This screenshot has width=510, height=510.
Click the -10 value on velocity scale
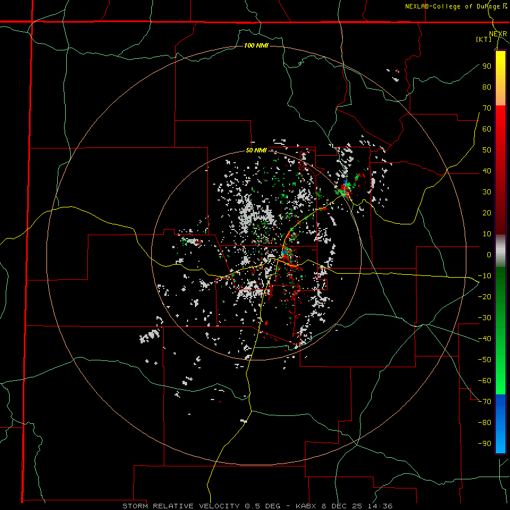point(484,276)
